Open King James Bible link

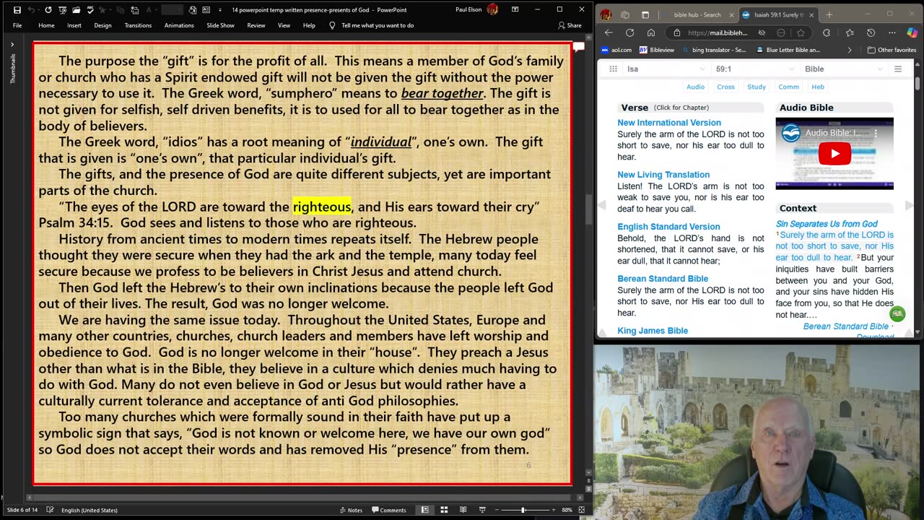(x=653, y=331)
